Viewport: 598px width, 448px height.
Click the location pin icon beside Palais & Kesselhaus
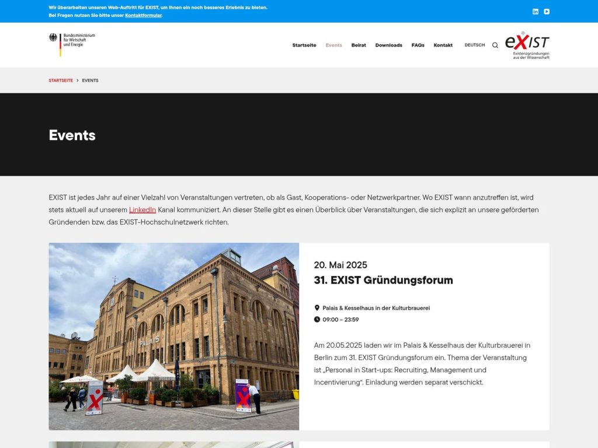coord(318,308)
